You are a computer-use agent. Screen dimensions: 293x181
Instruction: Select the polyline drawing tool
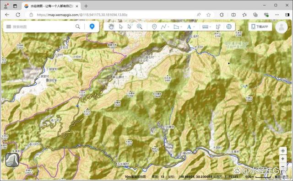163,27
